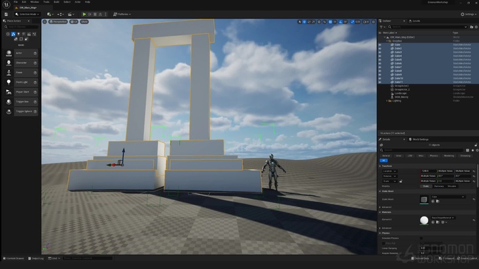This screenshot has width=479, height=269.
Task: Choose the Scale tool in viewport toolbar
Action: tap(313, 22)
